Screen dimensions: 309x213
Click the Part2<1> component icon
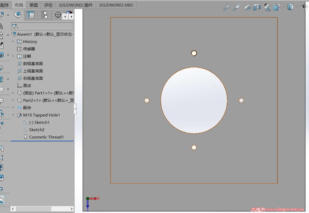pos(19,100)
